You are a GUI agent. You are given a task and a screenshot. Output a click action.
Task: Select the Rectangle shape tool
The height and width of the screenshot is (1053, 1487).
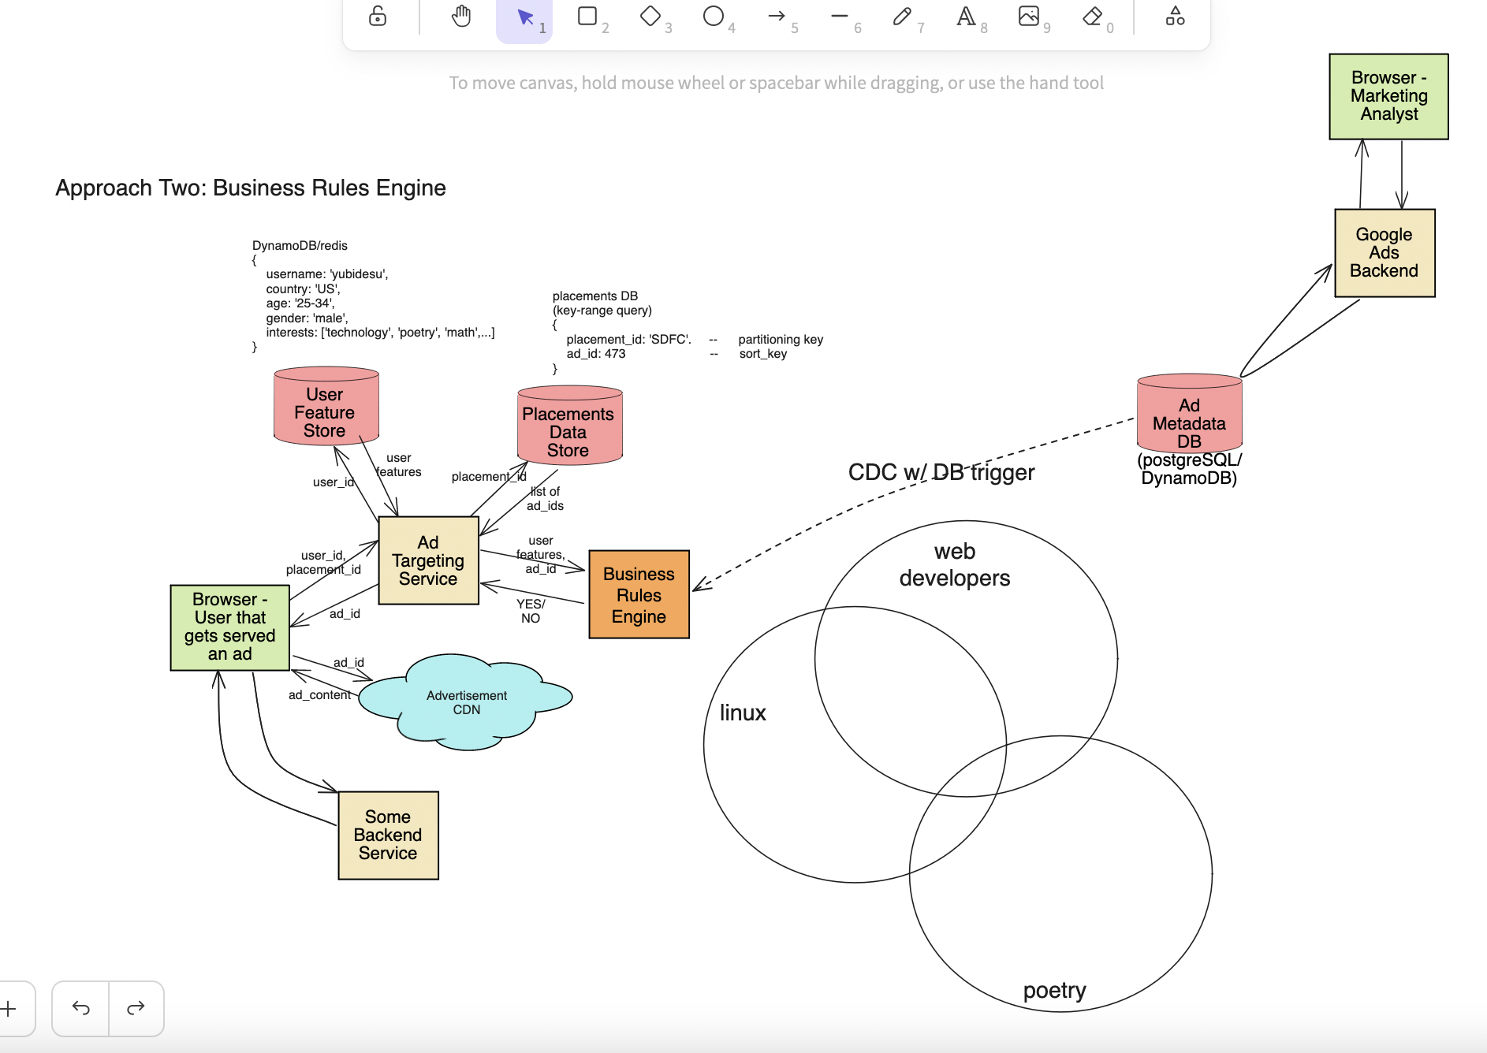coord(587,17)
